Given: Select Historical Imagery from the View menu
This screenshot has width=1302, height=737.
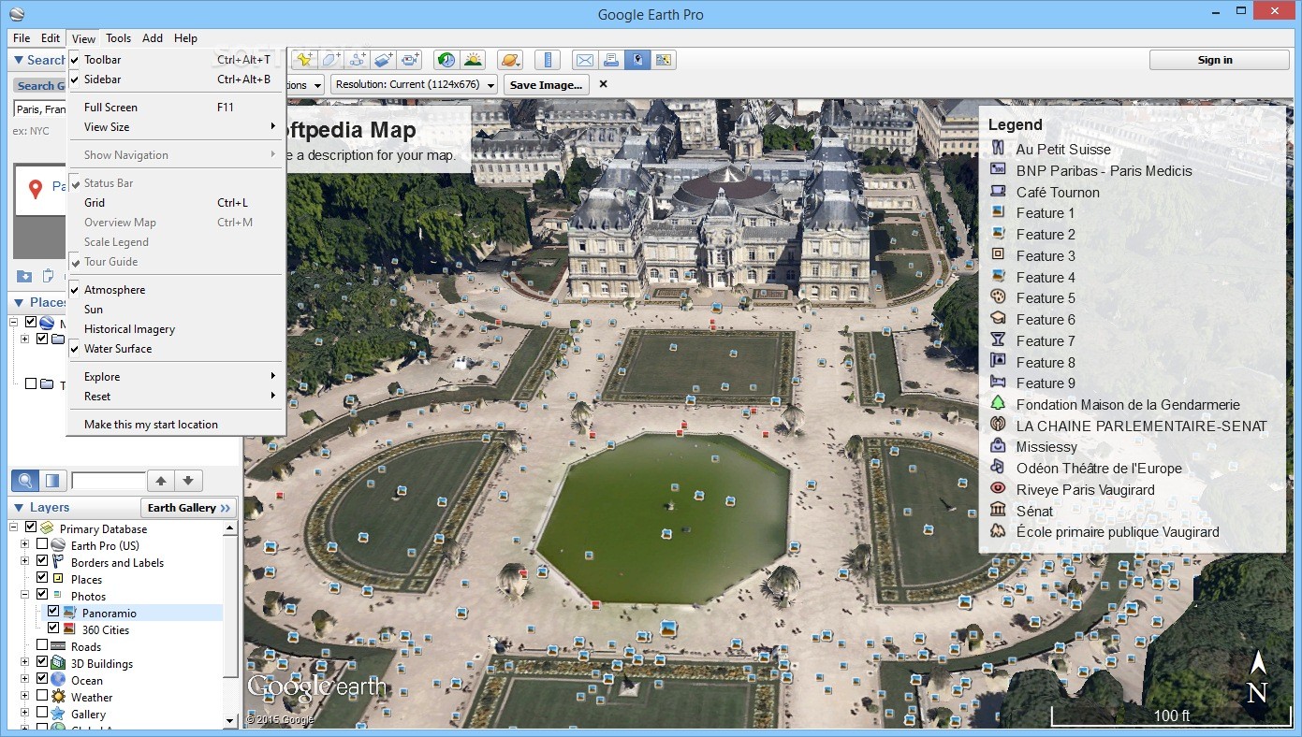Looking at the screenshot, I should point(177,329).
